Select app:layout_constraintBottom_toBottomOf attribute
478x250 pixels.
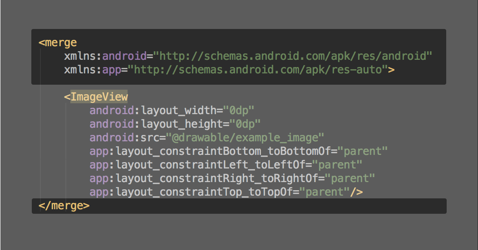210,151
